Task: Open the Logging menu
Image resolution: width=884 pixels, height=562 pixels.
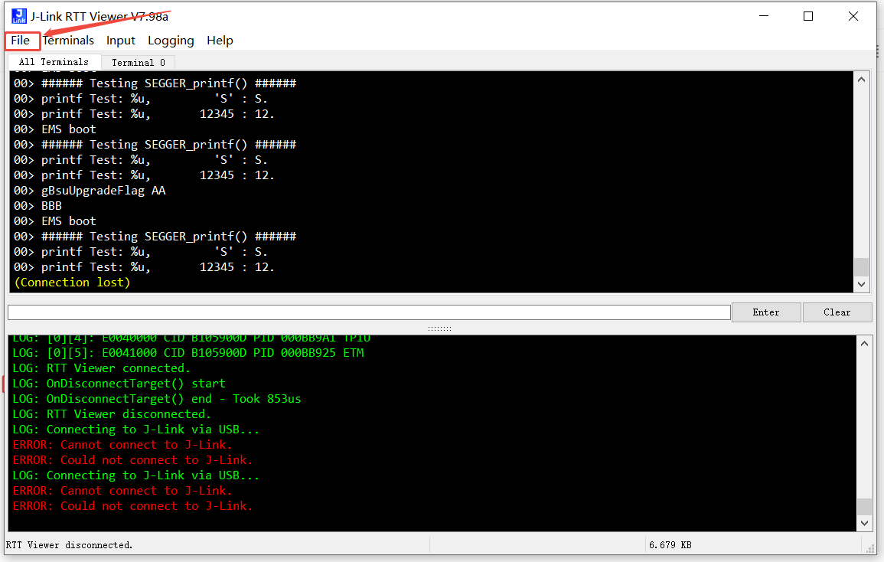Action: [x=171, y=41]
